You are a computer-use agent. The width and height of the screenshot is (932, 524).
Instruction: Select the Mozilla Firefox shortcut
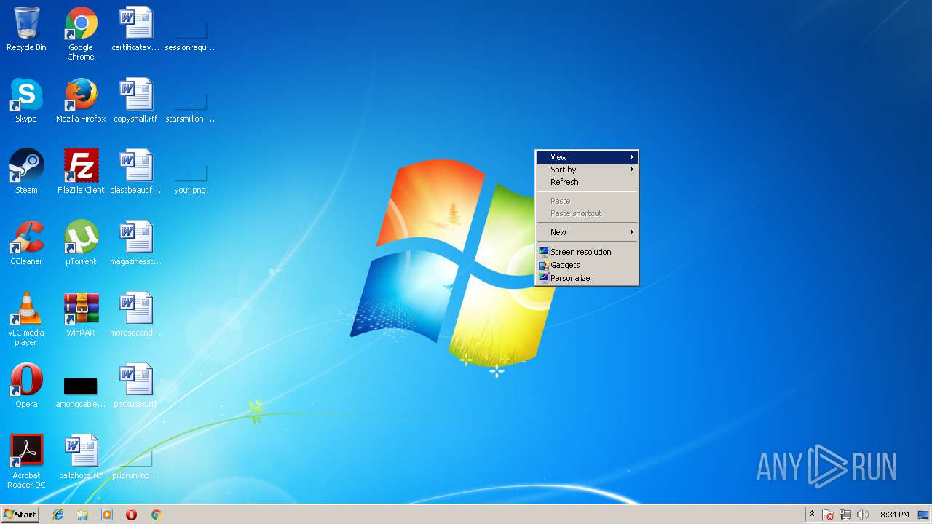[81, 100]
